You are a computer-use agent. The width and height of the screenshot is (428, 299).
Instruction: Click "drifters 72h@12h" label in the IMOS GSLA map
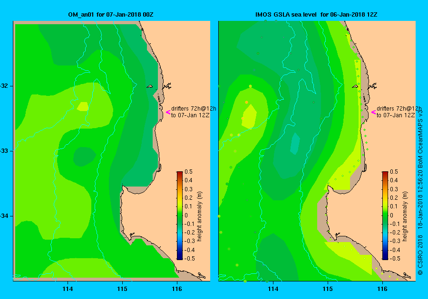[x=399, y=108]
